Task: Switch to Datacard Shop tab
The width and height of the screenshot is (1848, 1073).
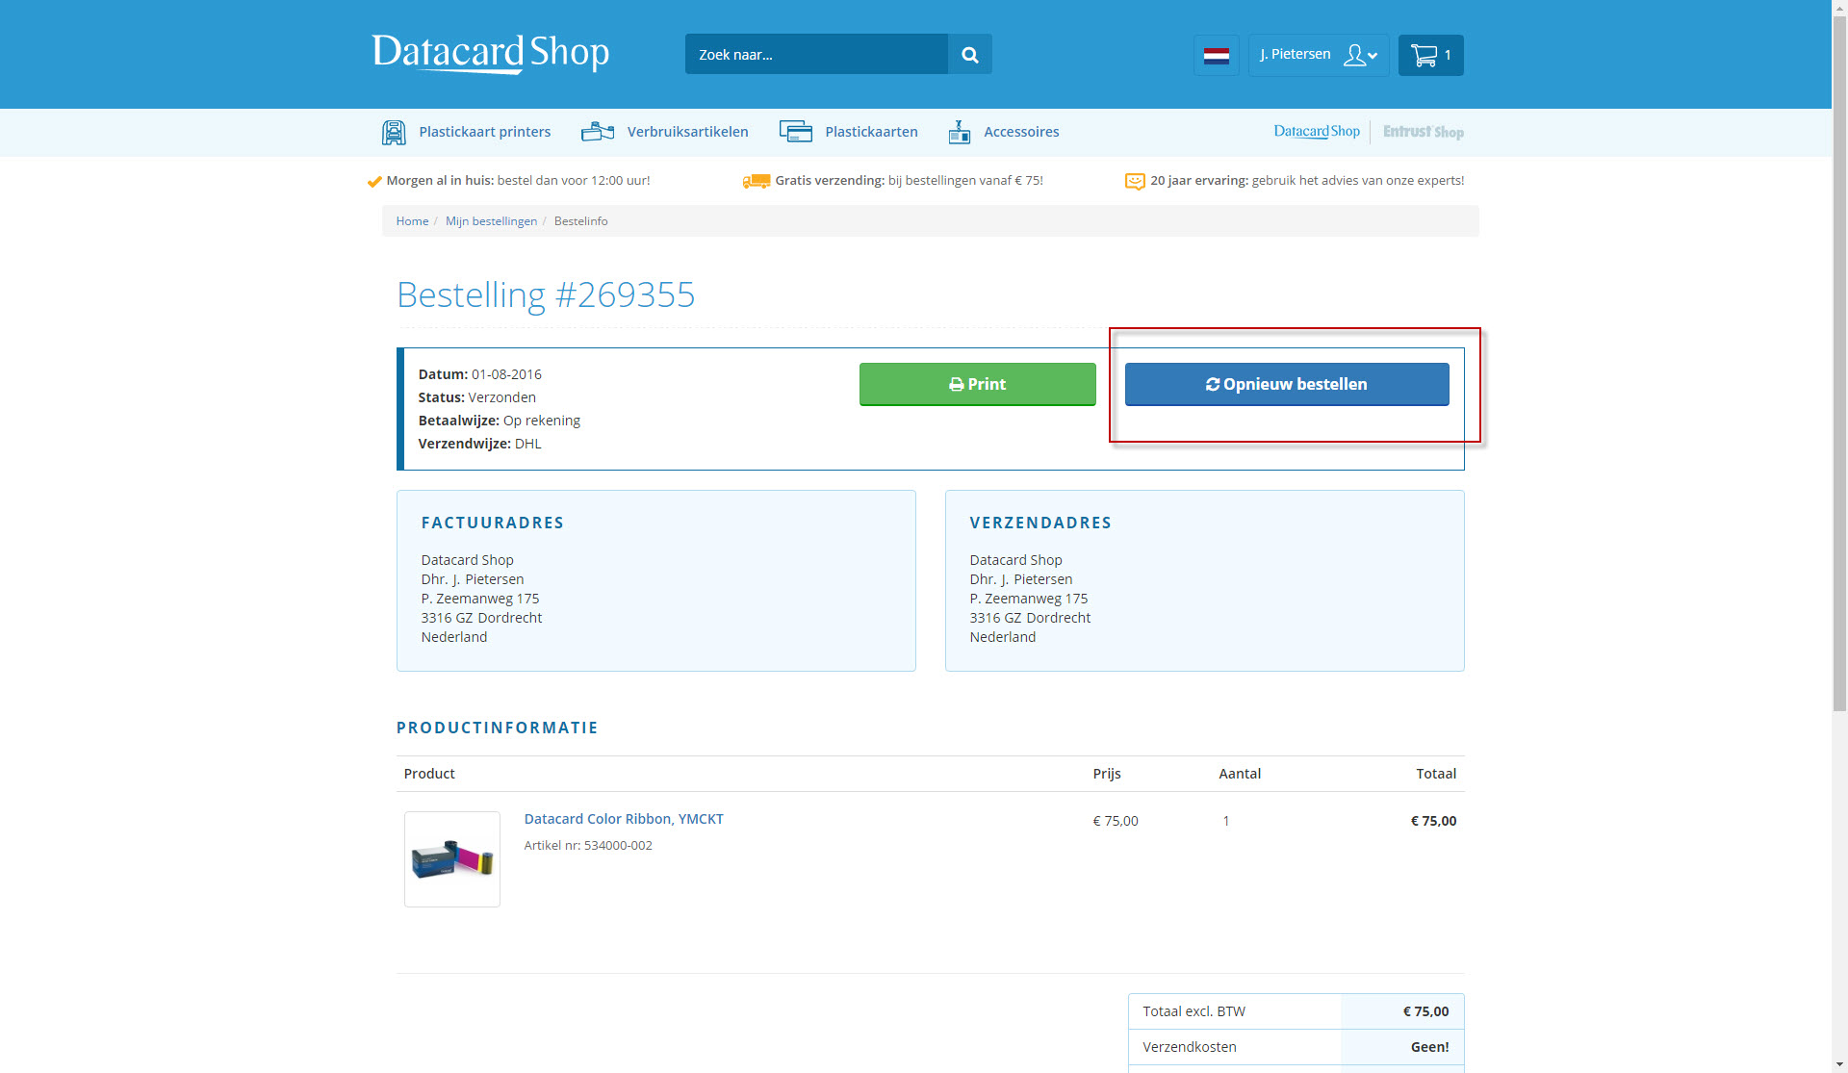Action: pyautogui.click(x=1317, y=132)
